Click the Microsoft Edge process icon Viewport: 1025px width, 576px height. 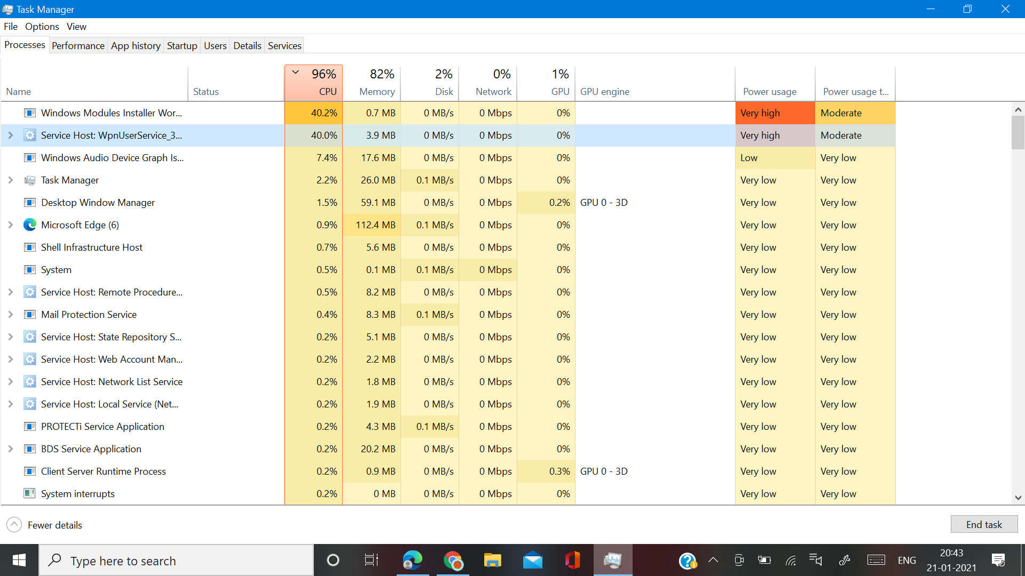(30, 225)
